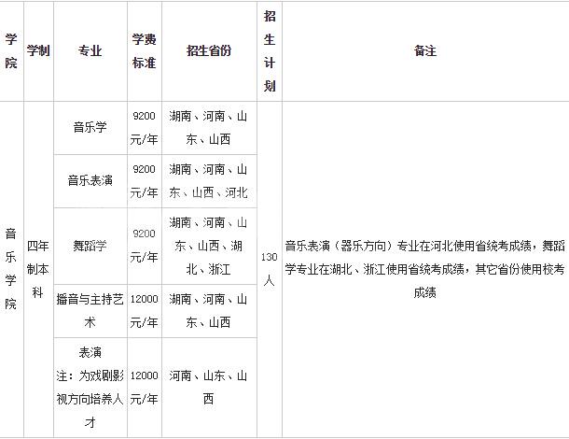This screenshot has width=569, height=439.
Task: Click the 招生计划 column header
Action: [x=269, y=51]
